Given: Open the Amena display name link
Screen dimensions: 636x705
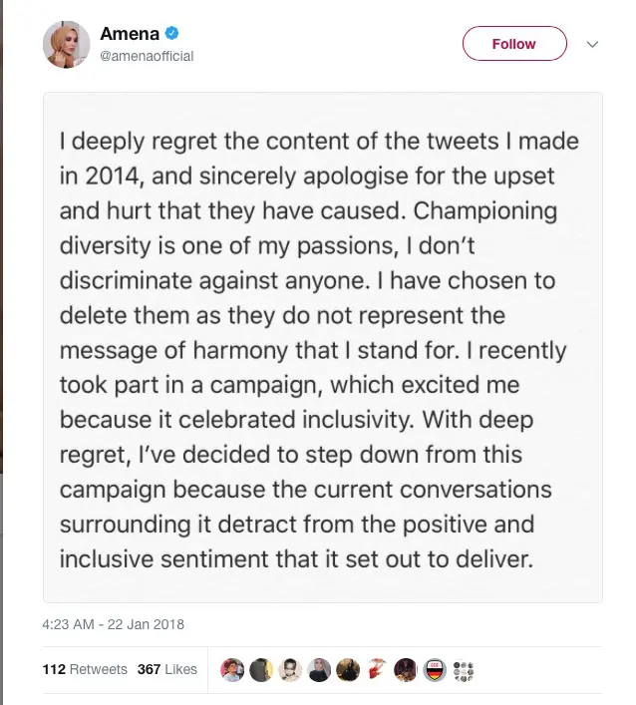Looking at the screenshot, I should (x=130, y=35).
